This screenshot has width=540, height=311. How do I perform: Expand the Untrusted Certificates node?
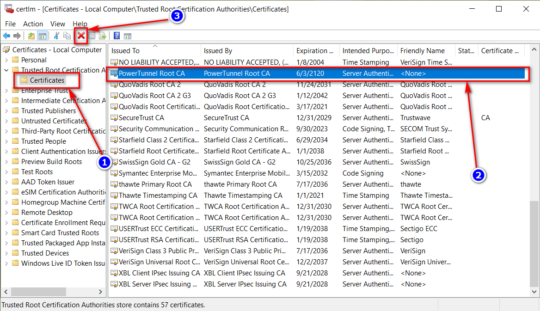click(x=6, y=121)
